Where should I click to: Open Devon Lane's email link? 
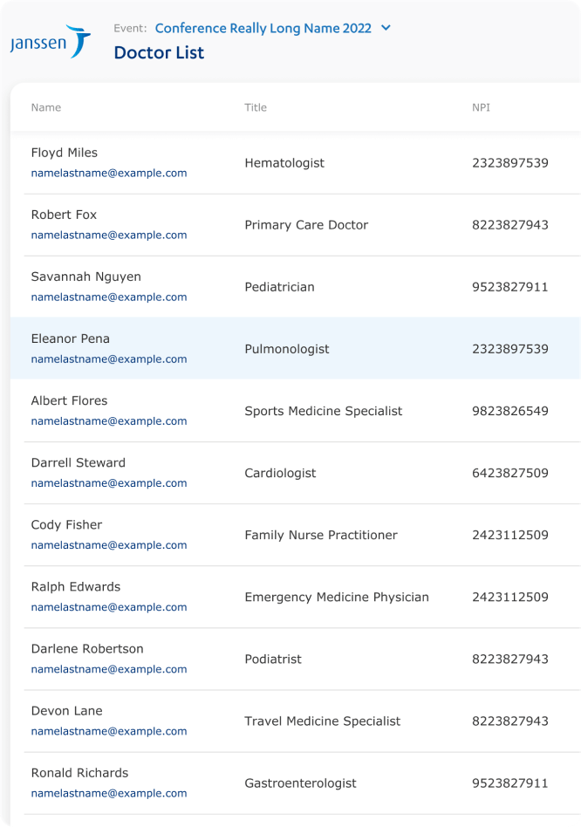coord(108,731)
